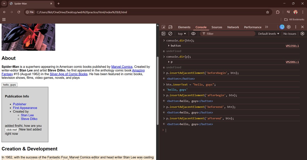Open All Bookmarks panel

(x=294, y=19)
